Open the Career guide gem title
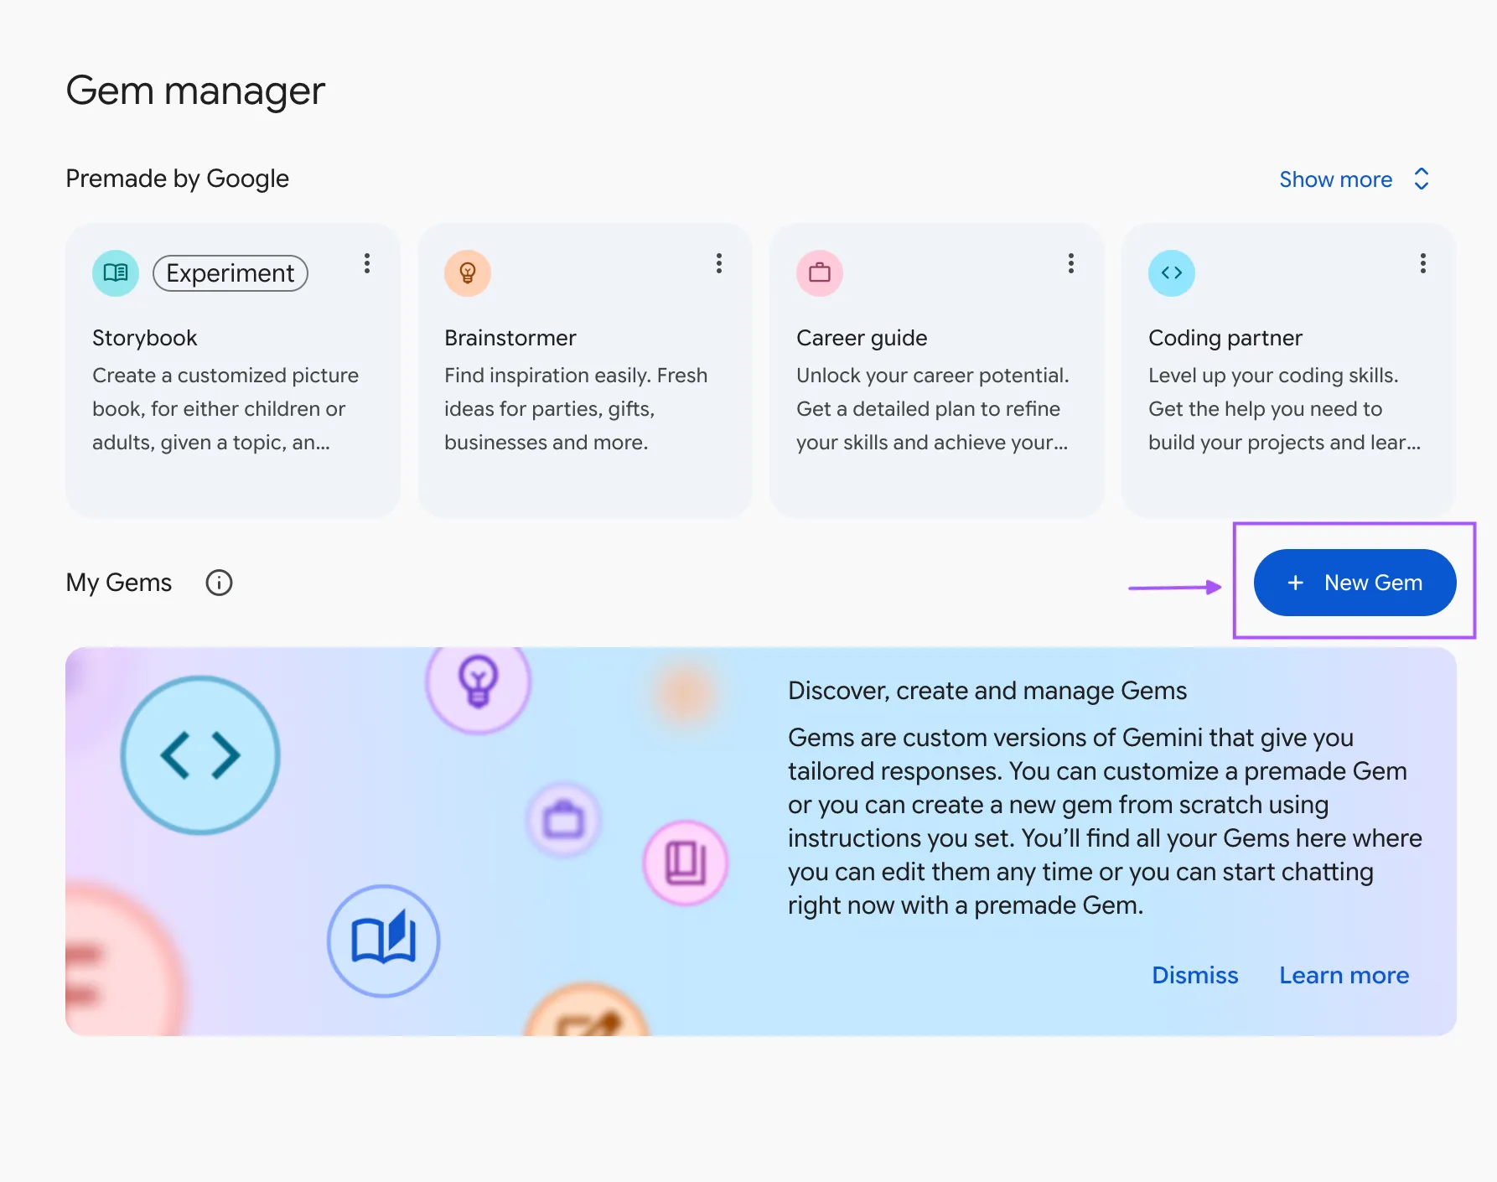 (x=862, y=338)
